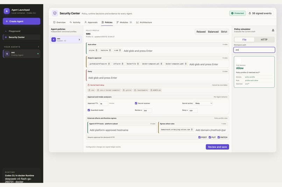Click Review and save button
This screenshot has width=282, height=187.
click(217, 147)
